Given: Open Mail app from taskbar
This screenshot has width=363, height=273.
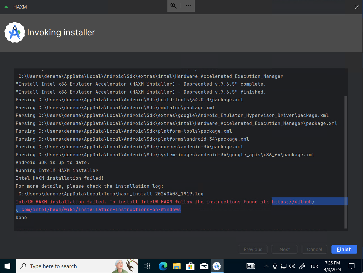Looking at the screenshot, I should tap(204, 266).
